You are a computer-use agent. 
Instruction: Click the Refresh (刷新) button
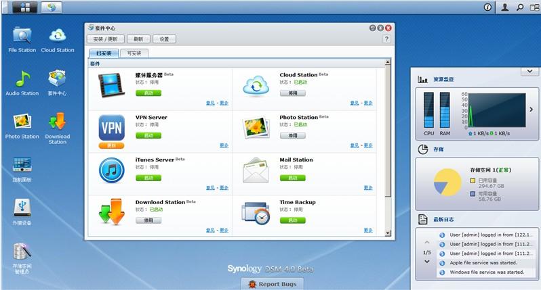click(x=138, y=39)
